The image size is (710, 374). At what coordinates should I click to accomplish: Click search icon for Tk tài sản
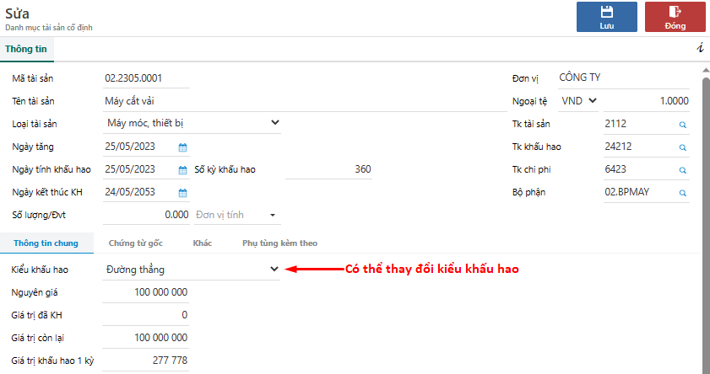[x=683, y=124]
